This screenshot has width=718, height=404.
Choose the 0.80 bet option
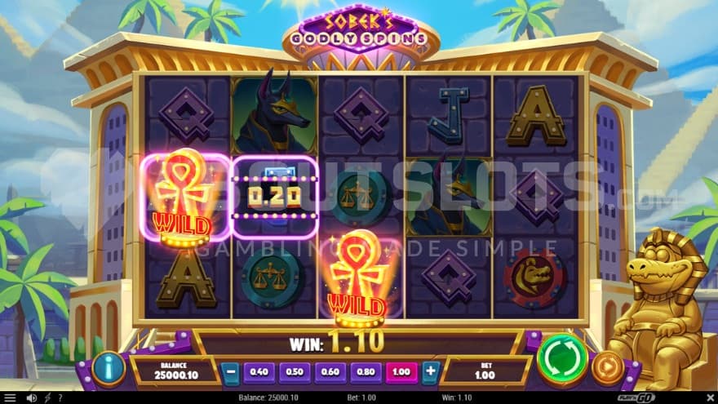(366, 371)
